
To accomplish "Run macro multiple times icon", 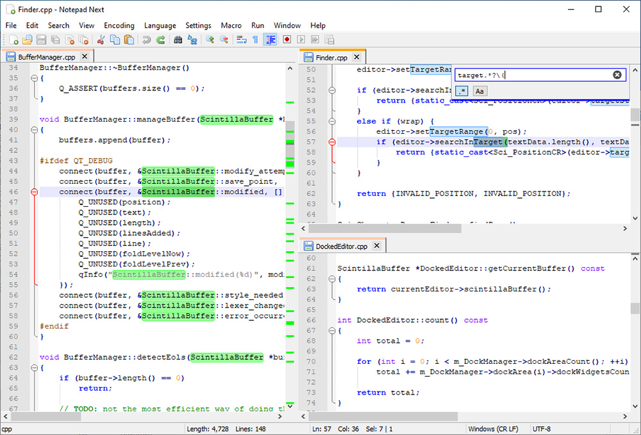I will pyautogui.click(x=315, y=40).
